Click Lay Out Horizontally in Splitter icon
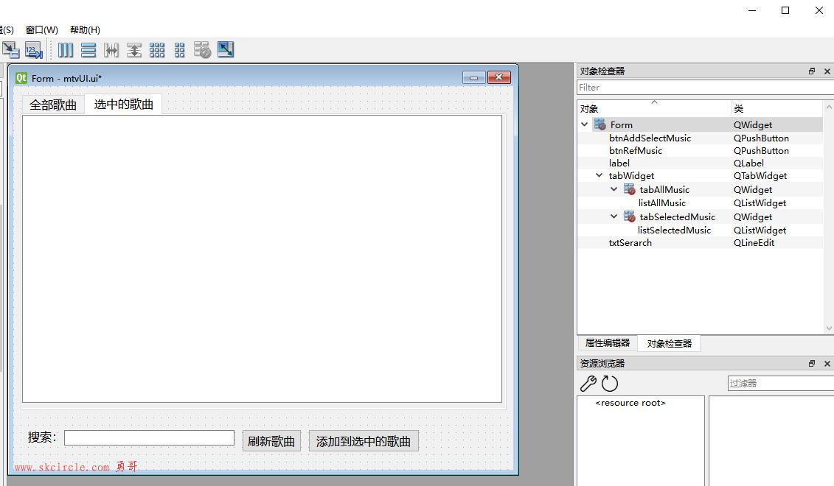 click(111, 50)
